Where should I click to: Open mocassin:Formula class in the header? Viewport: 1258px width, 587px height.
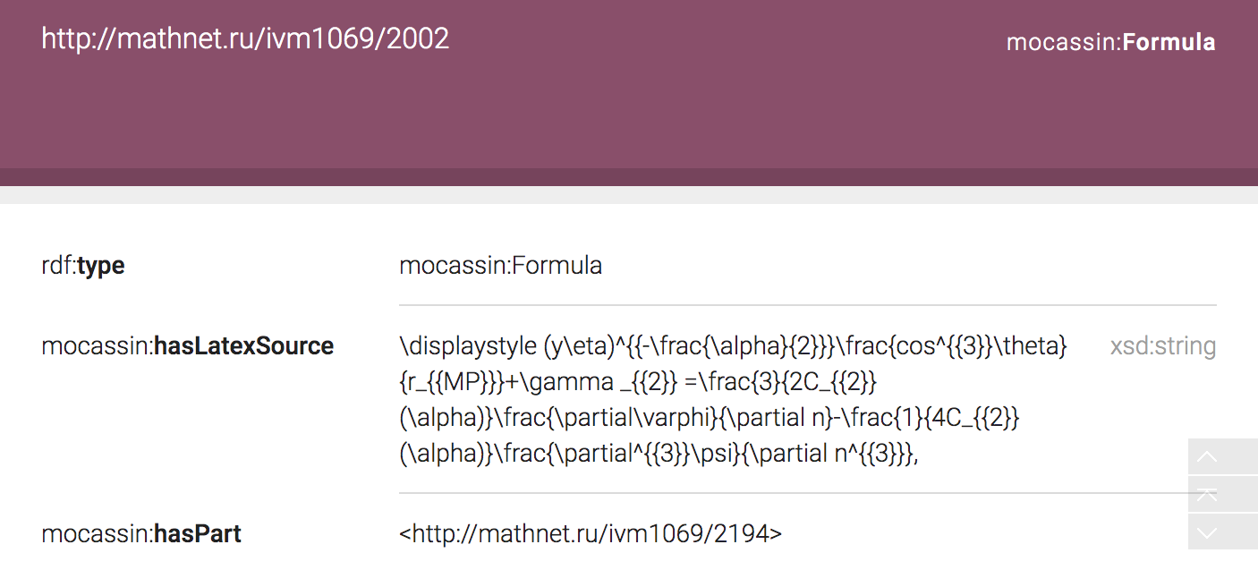click(1110, 42)
